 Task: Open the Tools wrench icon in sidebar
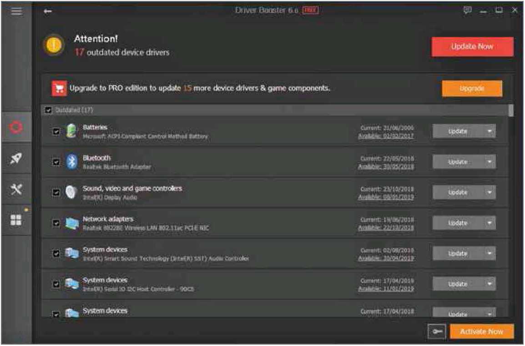click(16, 189)
